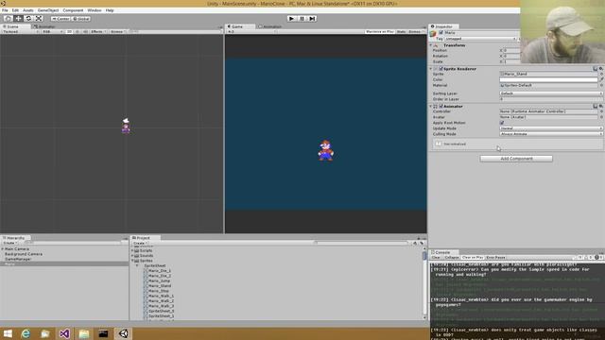Switch to the Animator tab
Image resolution: width=605 pixels, height=340 pixels.
coord(44,26)
